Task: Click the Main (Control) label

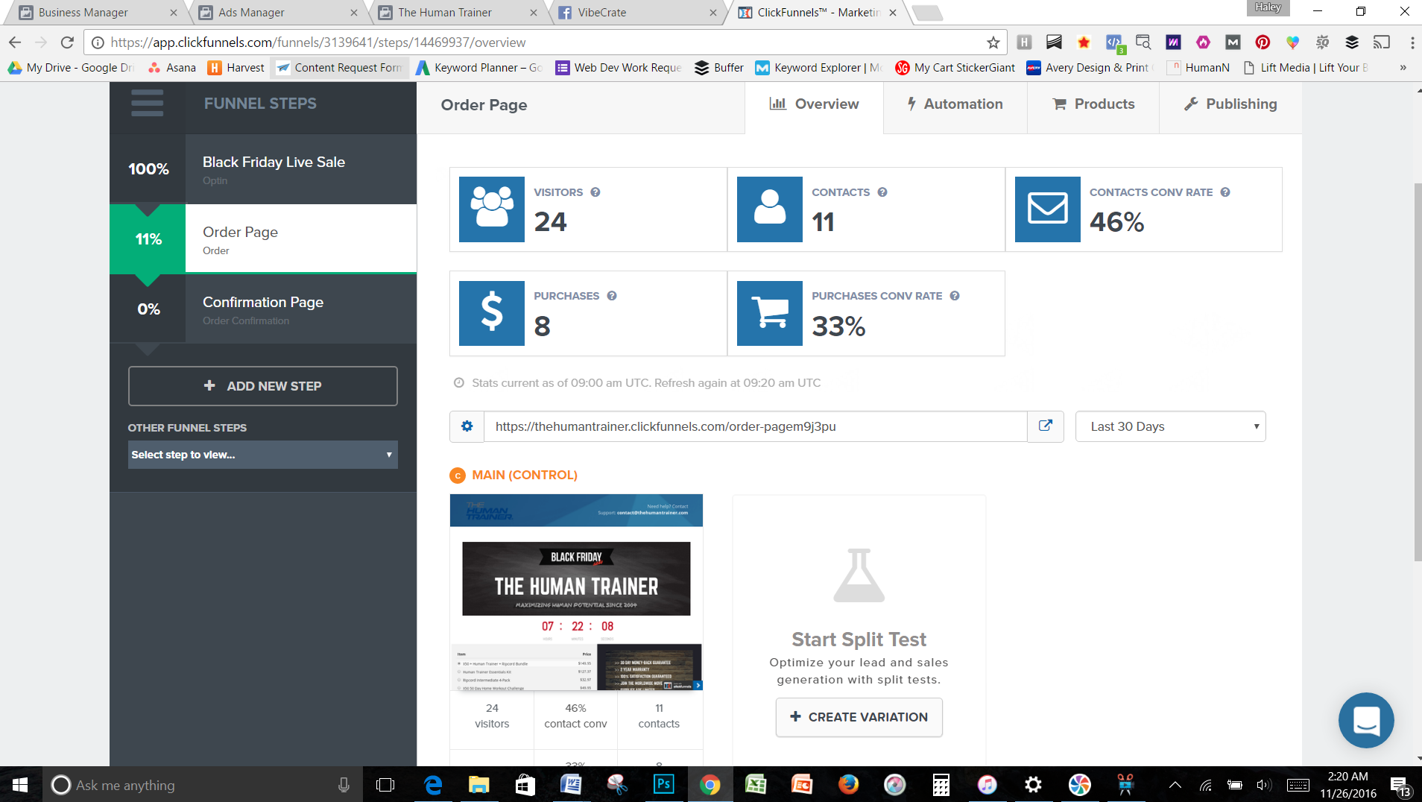Action: tap(525, 475)
